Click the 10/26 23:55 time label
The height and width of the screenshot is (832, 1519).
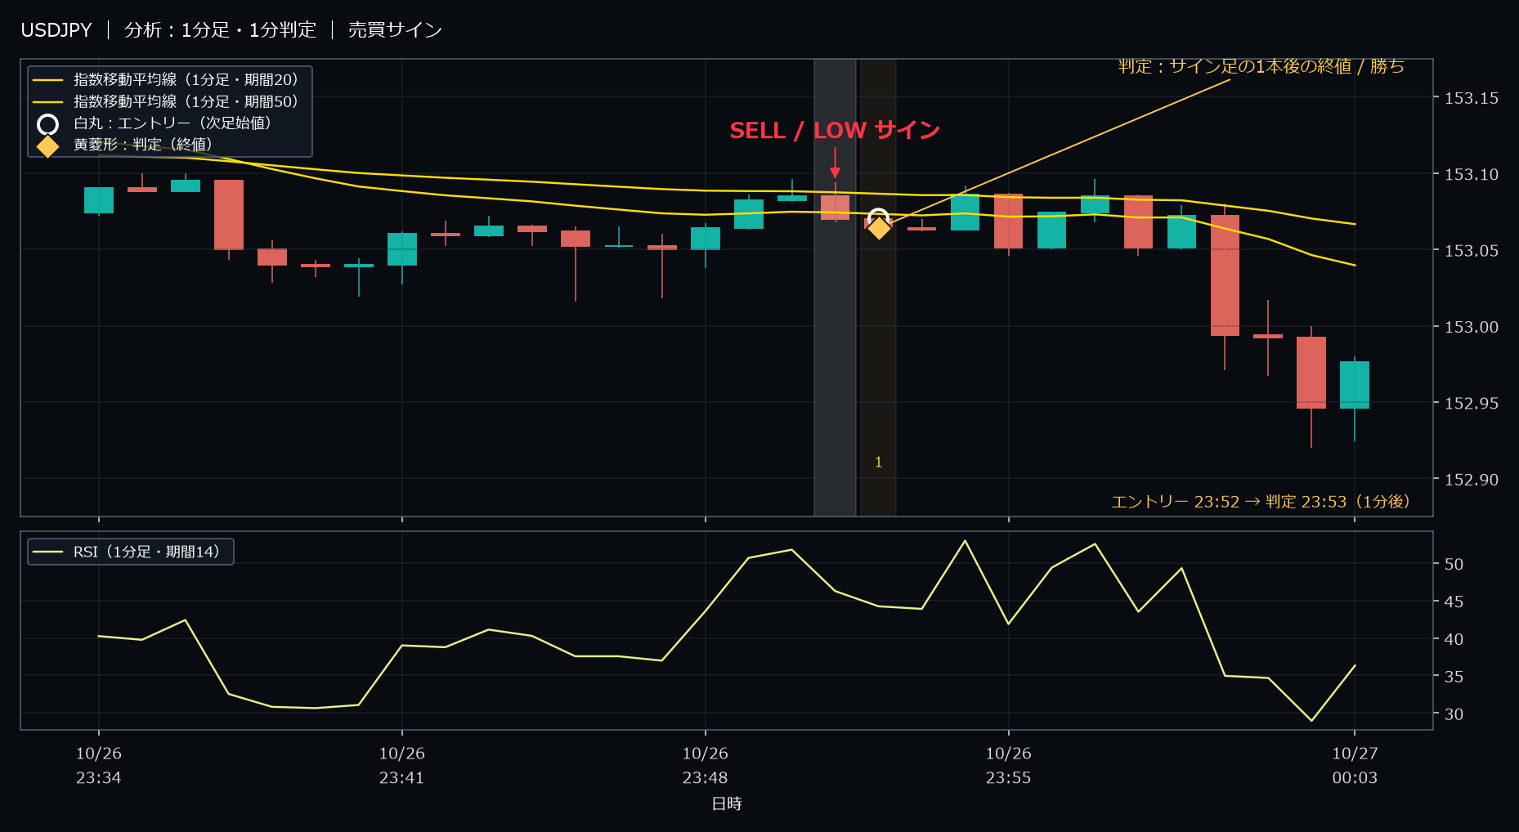[1009, 766]
